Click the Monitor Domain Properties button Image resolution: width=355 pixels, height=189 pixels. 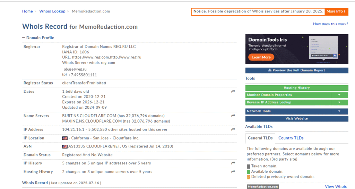click(x=288, y=95)
